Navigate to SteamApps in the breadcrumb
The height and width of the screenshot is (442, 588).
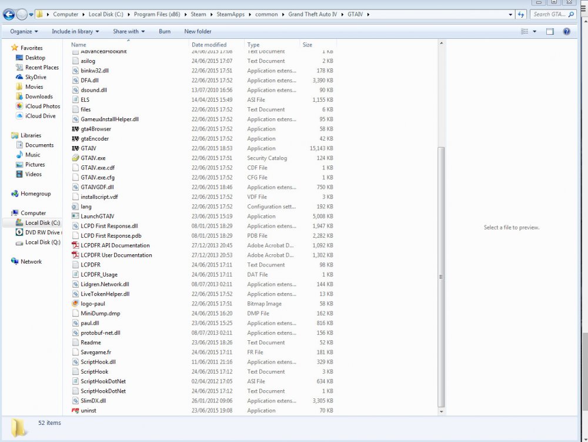230,15
